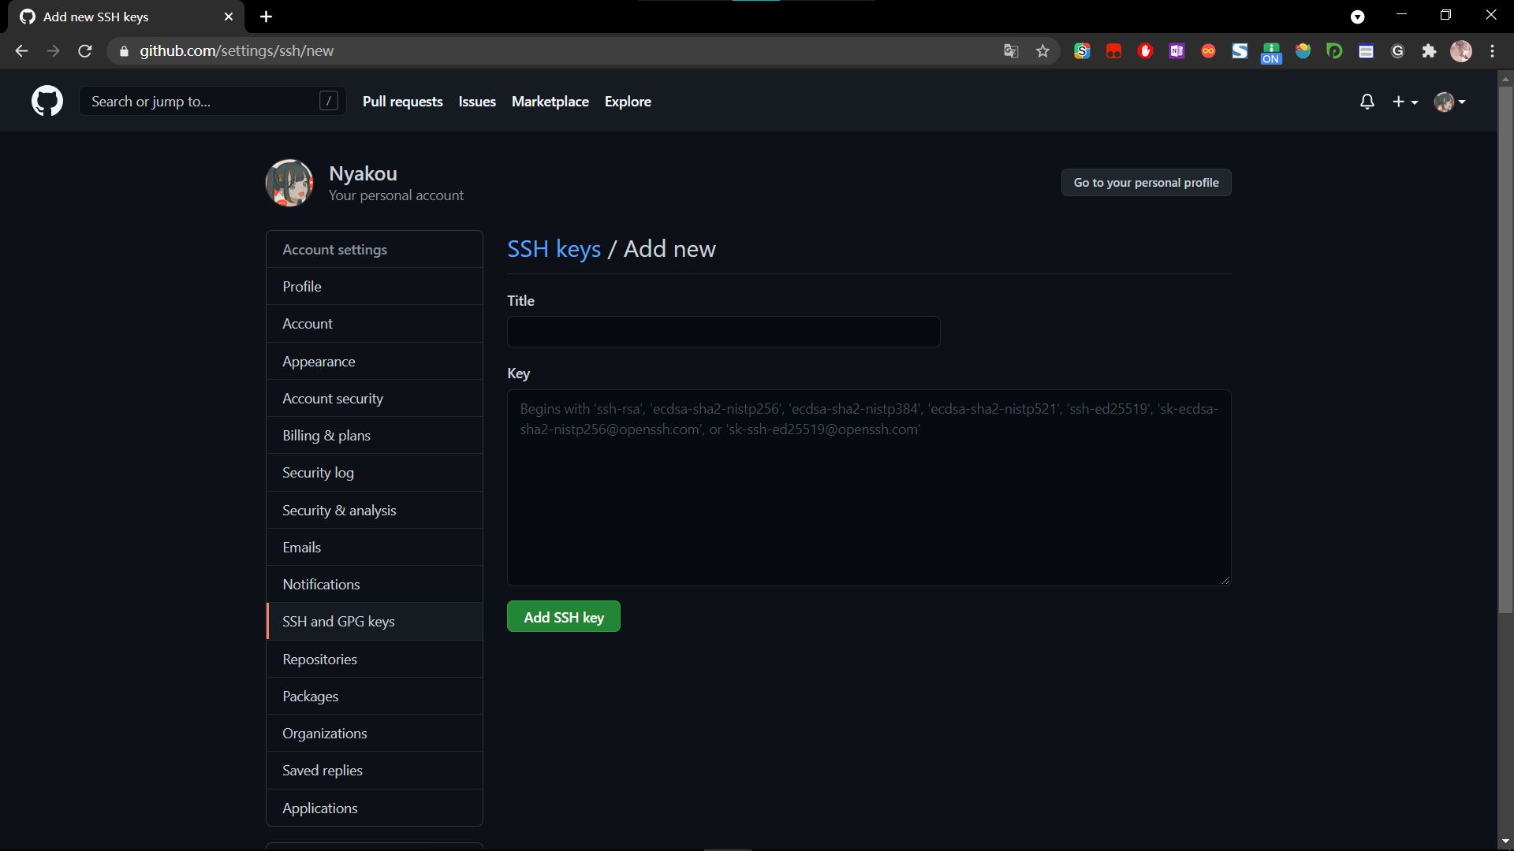Click inside the Title input field
1514x851 pixels.
[723, 332]
